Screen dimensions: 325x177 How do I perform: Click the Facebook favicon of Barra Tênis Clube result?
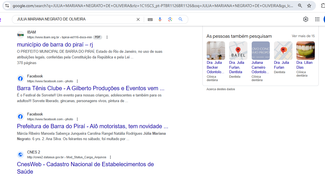tap(20, 79)
